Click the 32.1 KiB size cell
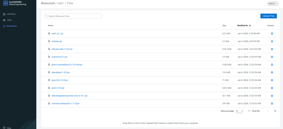Screen dimensions: 283x129 click(226, 96)
